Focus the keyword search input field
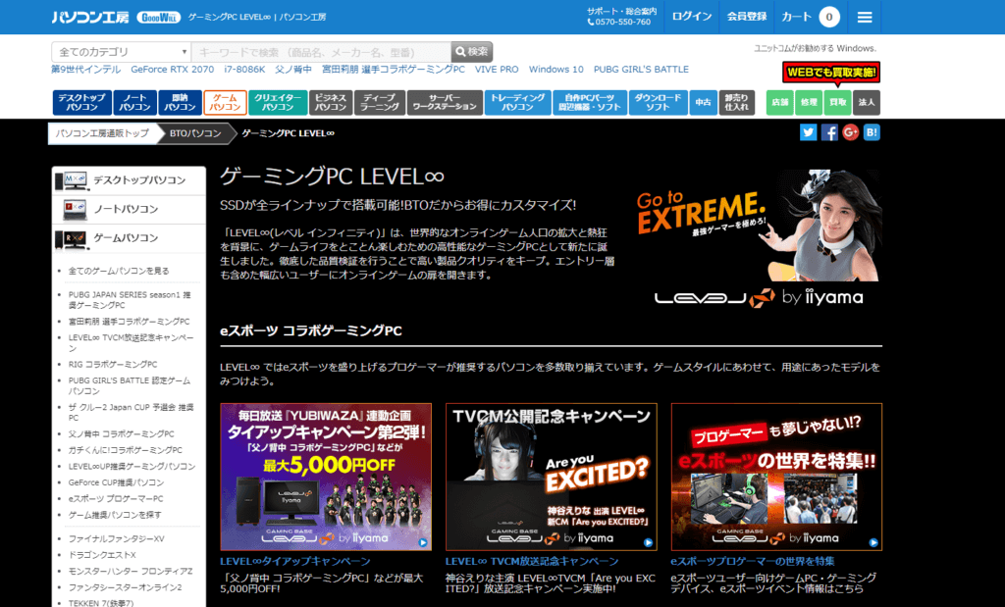This screenshot has width=1005, height=607. 321,52
